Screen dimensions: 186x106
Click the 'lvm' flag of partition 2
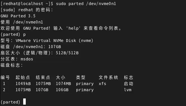(128, 90)
